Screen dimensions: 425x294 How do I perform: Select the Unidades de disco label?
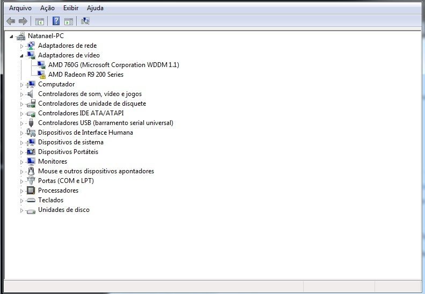click(x=64, y=210)
